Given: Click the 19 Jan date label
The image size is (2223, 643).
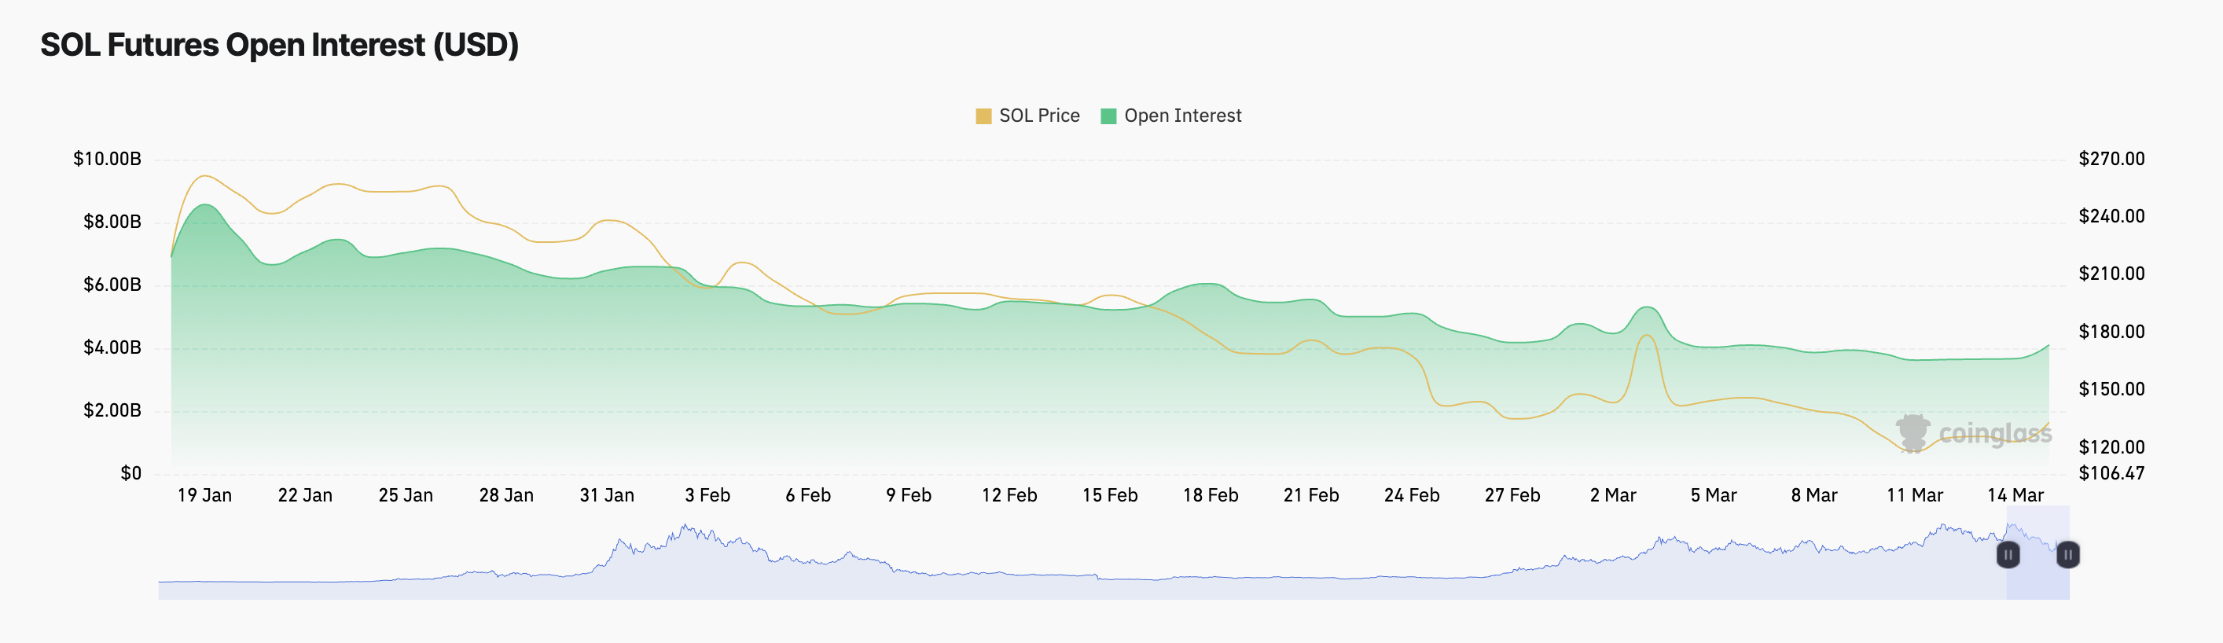Looking at the screenshot, I should point(204,495).
